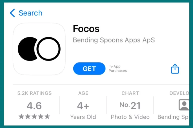Tap the GET button
Image resolution: width=193 pixels, height=128 pixels.
tap(89, 68)
